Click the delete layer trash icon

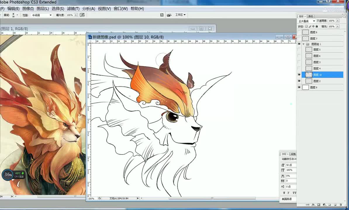coord(341,205)
